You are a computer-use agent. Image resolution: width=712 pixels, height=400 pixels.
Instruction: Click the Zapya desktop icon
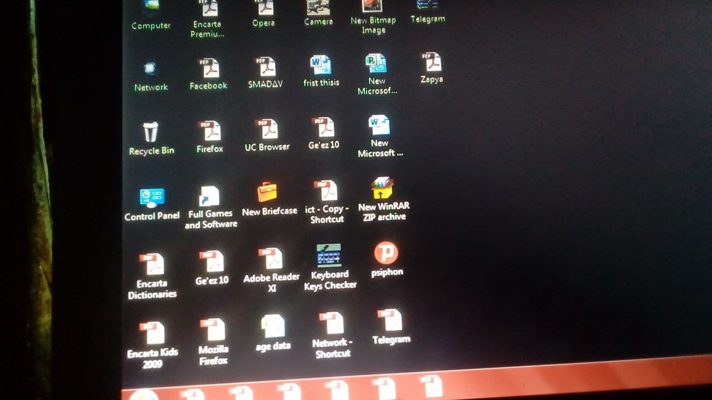[x=432, y=68]
